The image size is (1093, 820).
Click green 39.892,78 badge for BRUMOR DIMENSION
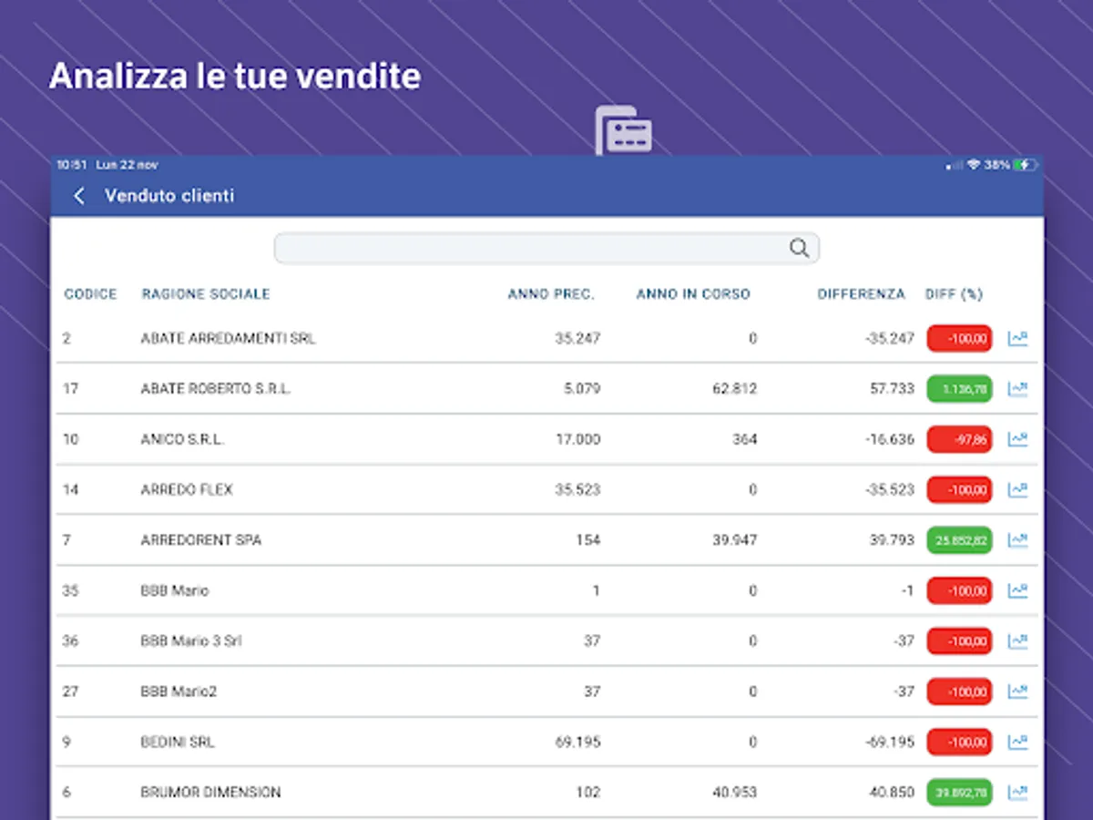pos(959,793)
